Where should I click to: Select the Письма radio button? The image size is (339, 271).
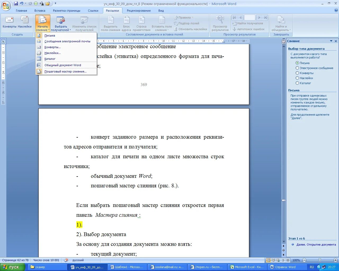pyautogui.click(x=297, y=63)
